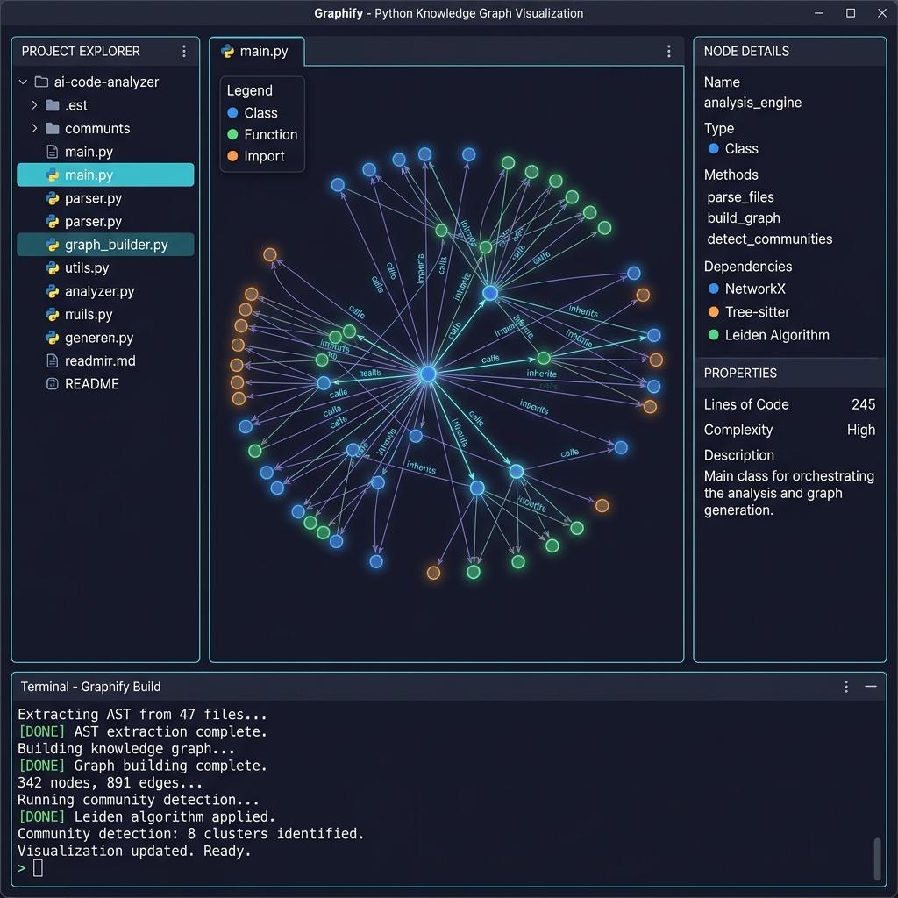Click the NetworkX dependency link

[755, 289]
